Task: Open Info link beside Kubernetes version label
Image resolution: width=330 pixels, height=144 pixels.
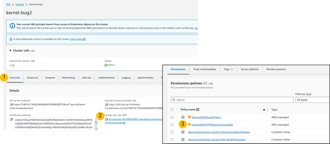Action: click(x=33, y=61)
